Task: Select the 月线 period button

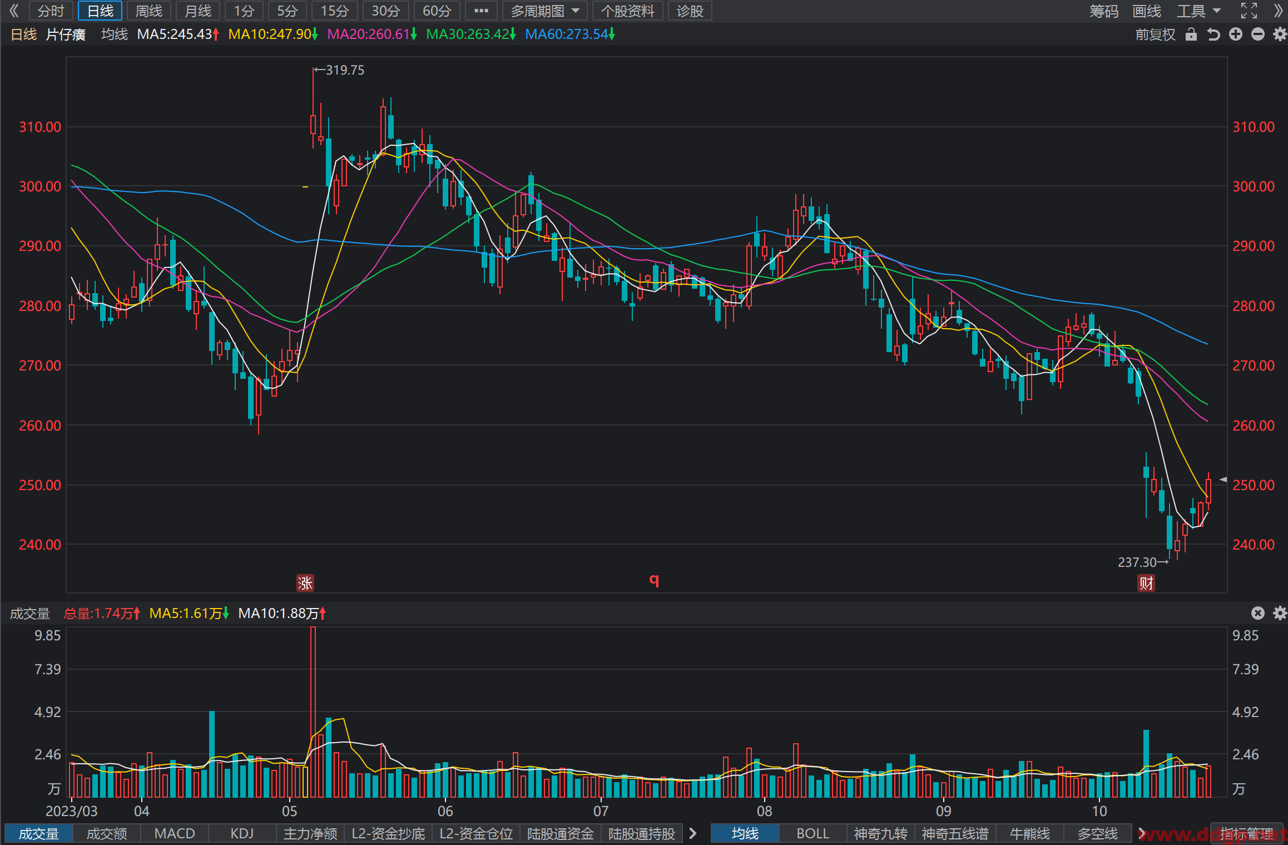Action: (198, 11)
